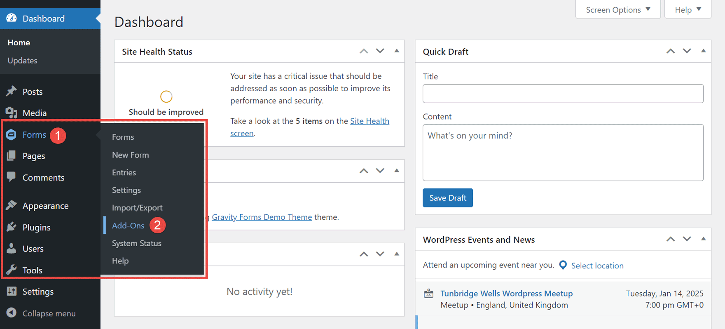Click the Dashboard gauge icon
The height and width of the screenshot is (329, 725).
(x=12, y=18)
